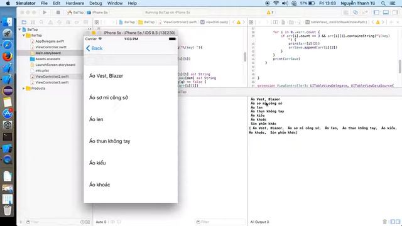Open the BaiTap scheme selector
This screenshot has height=226, width=402.
pos(75,13)
